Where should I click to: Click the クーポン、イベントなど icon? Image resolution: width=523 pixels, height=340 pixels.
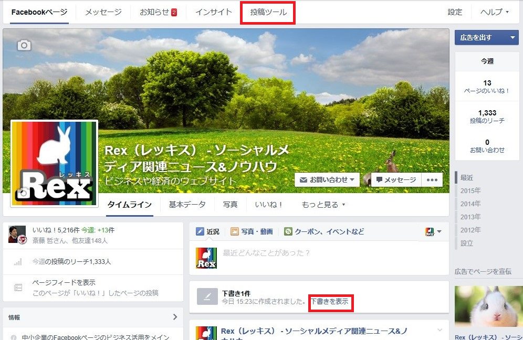pyautogui.click(x=288, y=231)
